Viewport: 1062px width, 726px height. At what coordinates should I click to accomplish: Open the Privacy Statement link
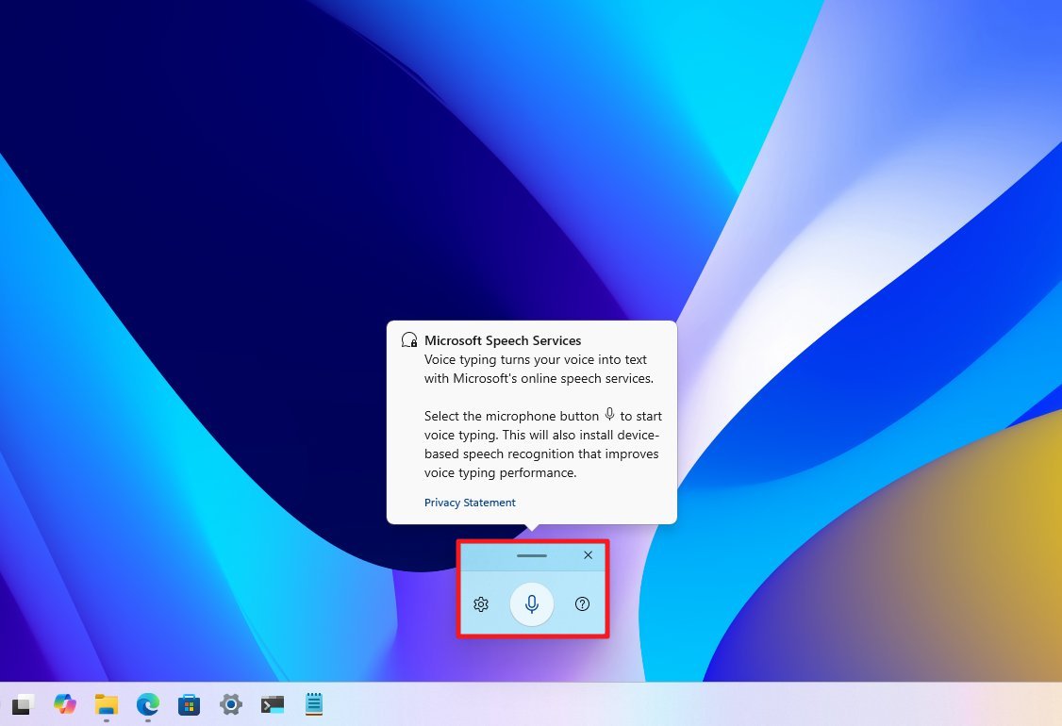tap(470, 503)
